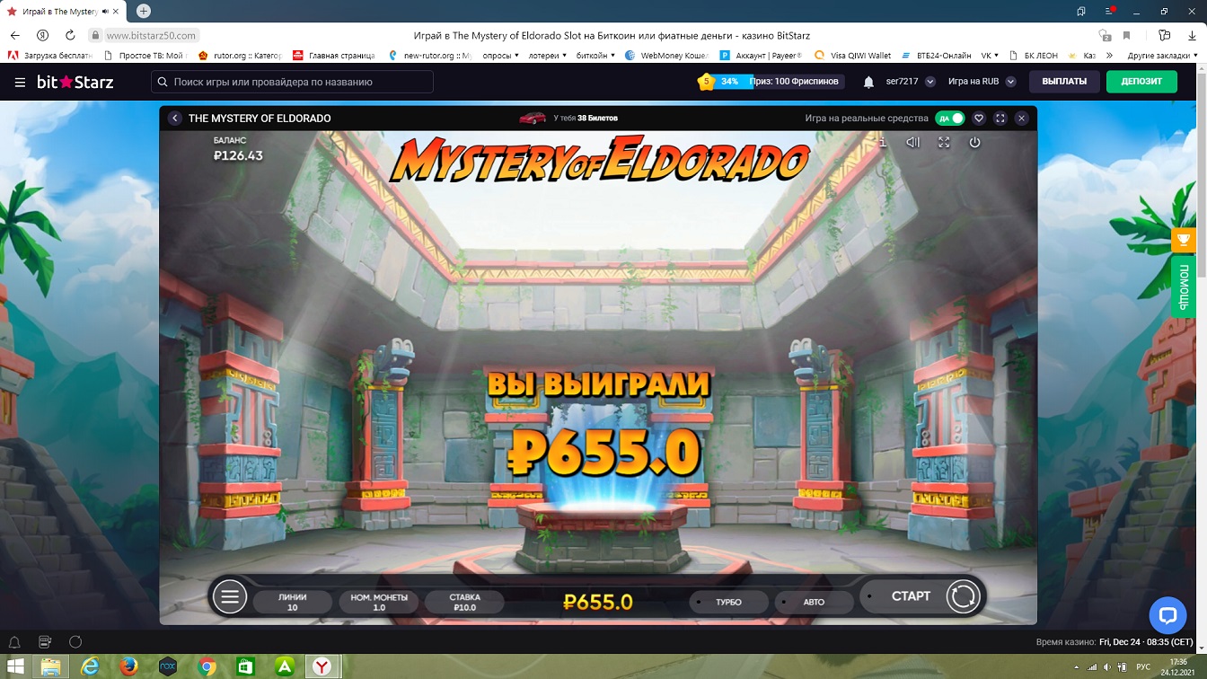Viewport: 1207px width, 679px height.
Task: Open Google Chrome from the taskbar
Action: [x=207, y=666]
